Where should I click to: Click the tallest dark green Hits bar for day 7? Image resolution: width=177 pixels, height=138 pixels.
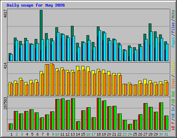coord(41,25)
